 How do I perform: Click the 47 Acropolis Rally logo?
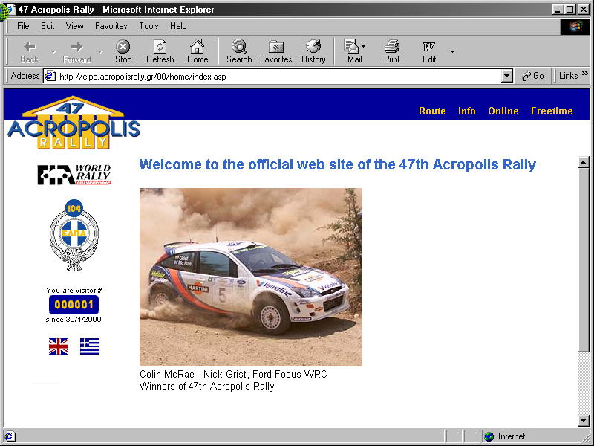74,123
